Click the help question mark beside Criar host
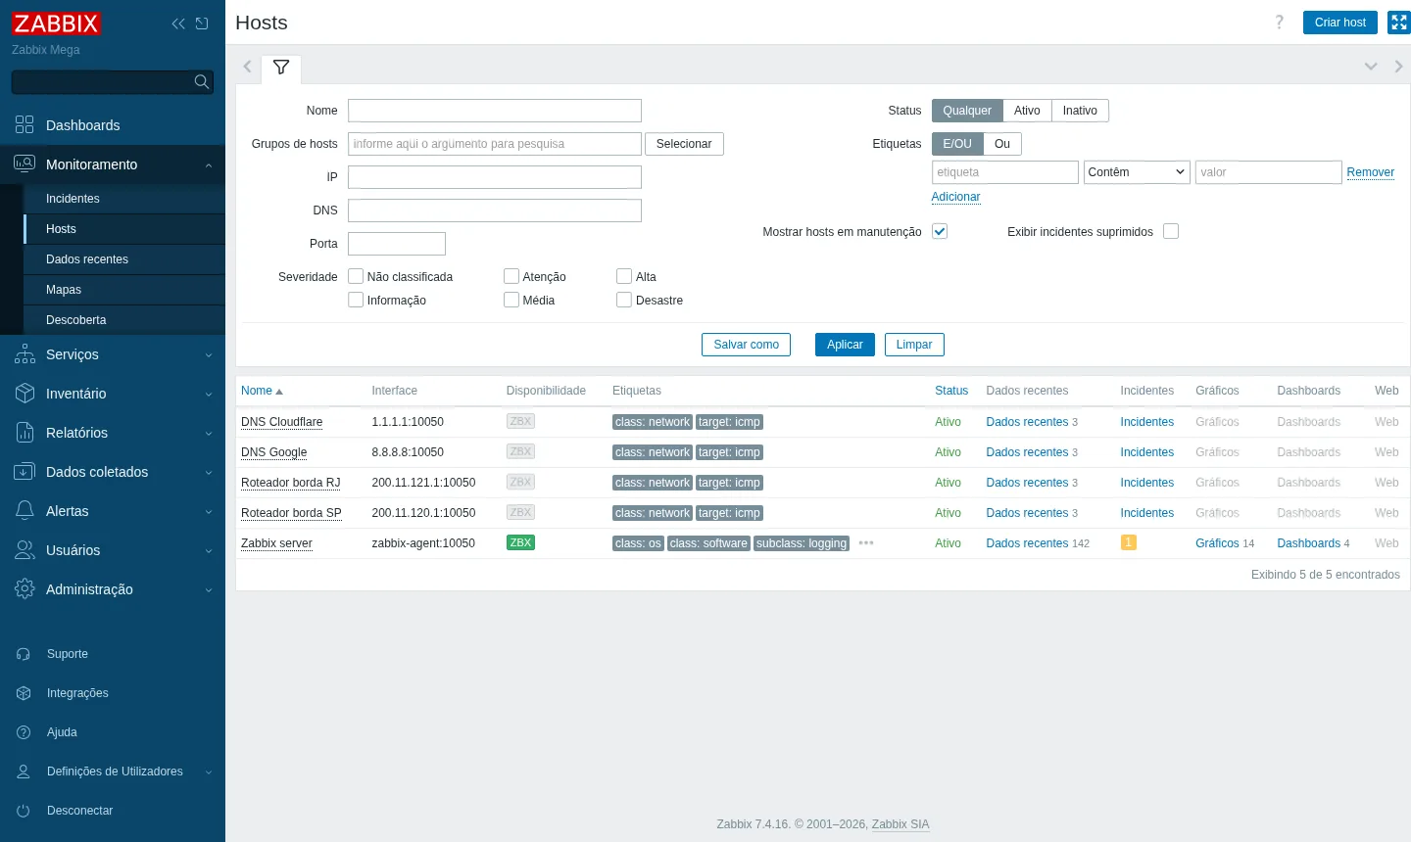The image size is (1411, 842). pos(1279,23)
